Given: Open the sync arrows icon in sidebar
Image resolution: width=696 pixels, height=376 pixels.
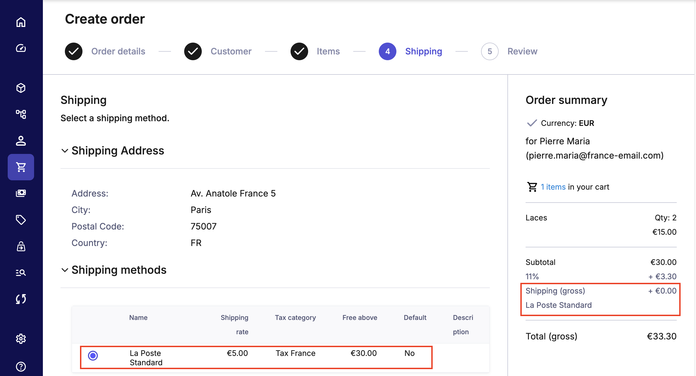Looking at the screenshot, I should (21, 299).
